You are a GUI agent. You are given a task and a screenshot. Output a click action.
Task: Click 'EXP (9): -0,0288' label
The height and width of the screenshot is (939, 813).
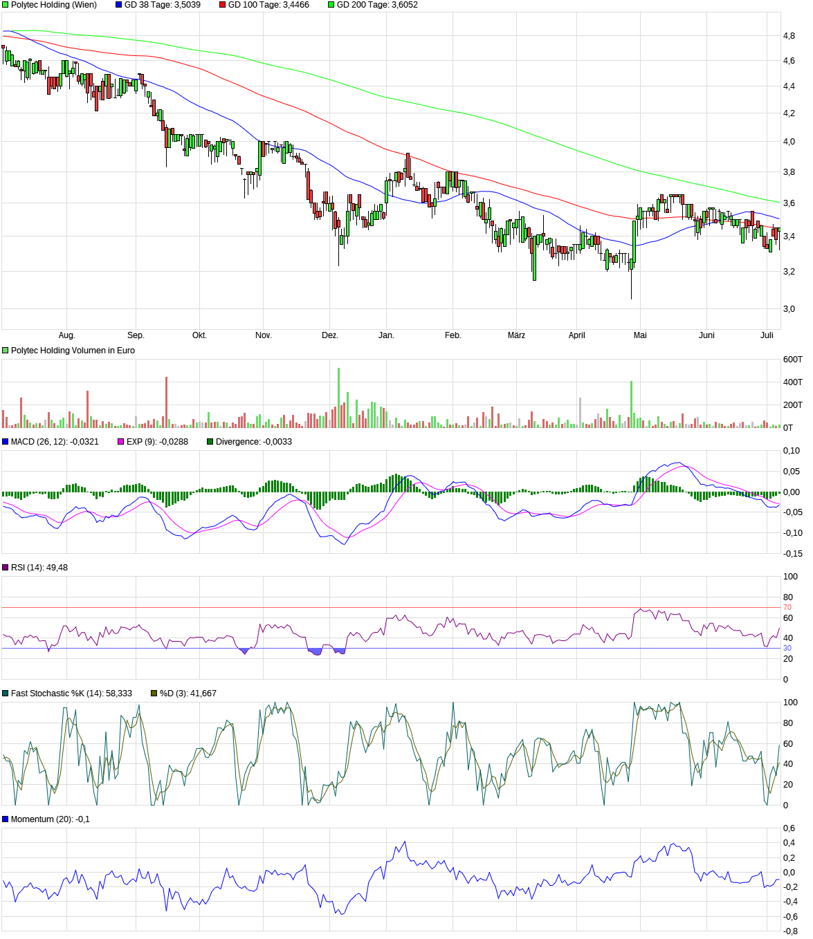[158, 442]
